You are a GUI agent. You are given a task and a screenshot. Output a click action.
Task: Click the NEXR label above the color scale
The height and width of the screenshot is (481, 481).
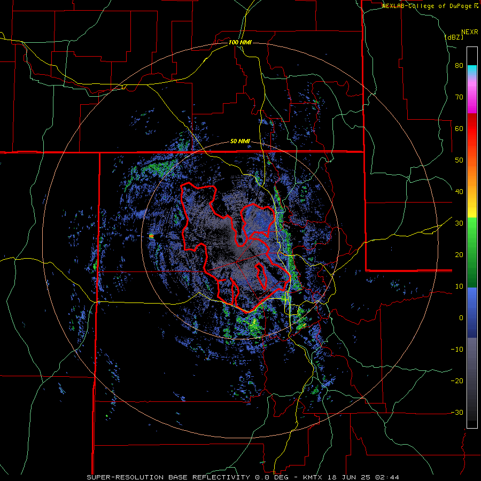point(469,32)
